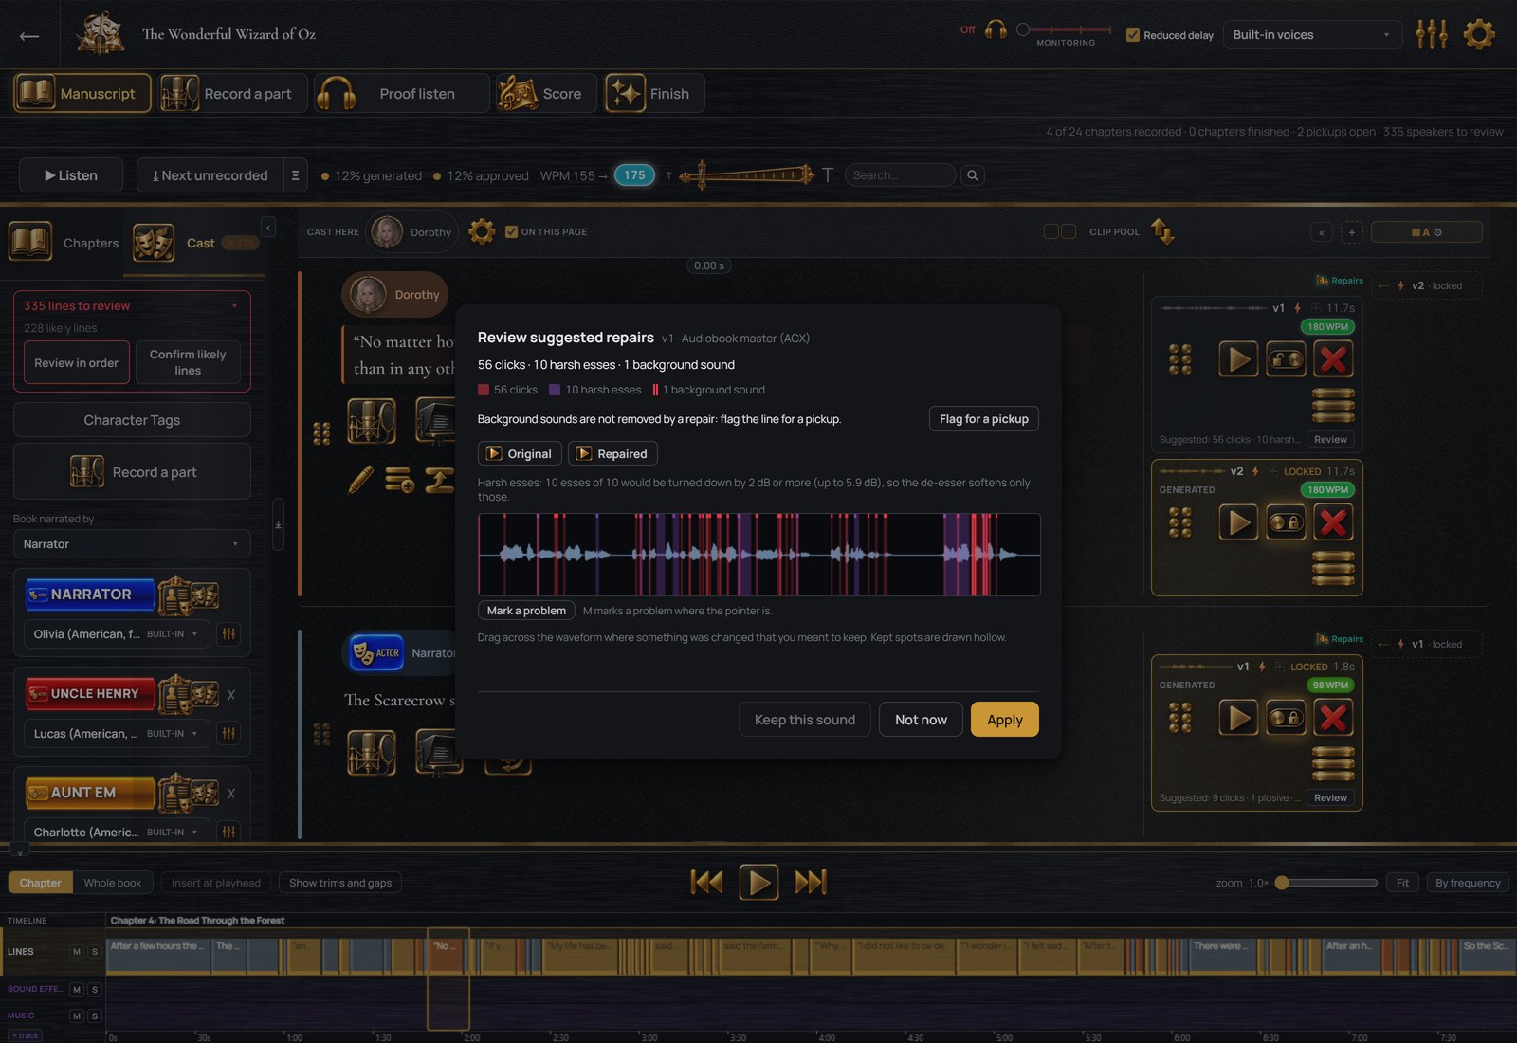Click Mark a problem button
This screenshot has width=1517, height=1043.
click(x=526, y=611)
